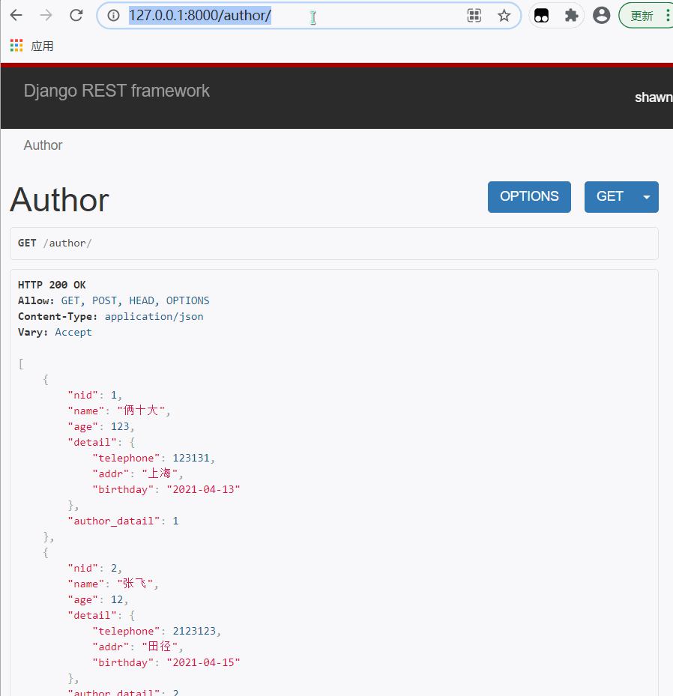Click the 应用 bookmarks label
This screenshot has width=673, height=696.
42,46
